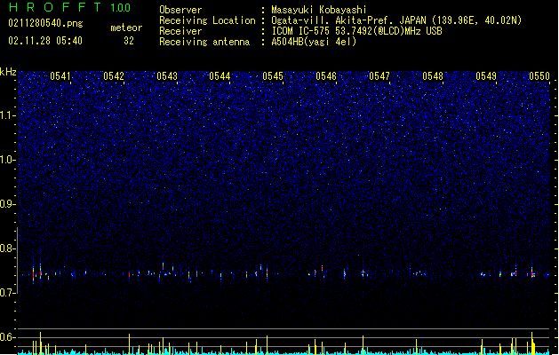Click the 0545 time marker

tap(273, 76)
